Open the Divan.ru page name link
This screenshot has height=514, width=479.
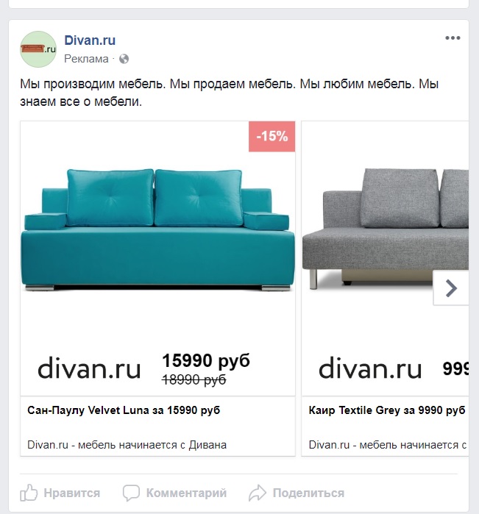[x=90, y=40]
